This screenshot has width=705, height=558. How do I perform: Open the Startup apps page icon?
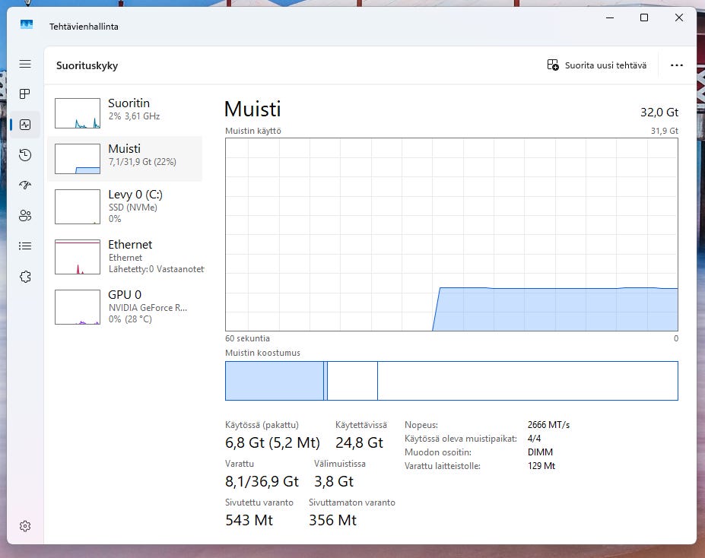pos(25,185)
